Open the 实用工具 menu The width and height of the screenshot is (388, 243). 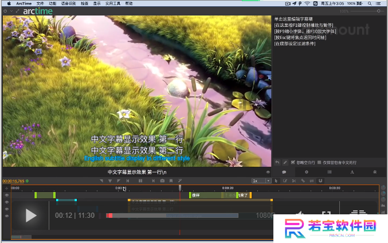(113, 3)
